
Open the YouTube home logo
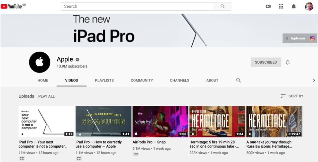(12, 6)
